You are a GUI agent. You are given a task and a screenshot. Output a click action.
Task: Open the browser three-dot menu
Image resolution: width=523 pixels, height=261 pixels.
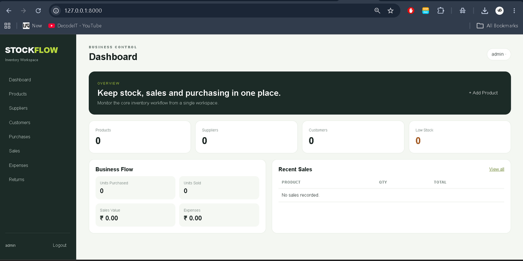(514, 11)
